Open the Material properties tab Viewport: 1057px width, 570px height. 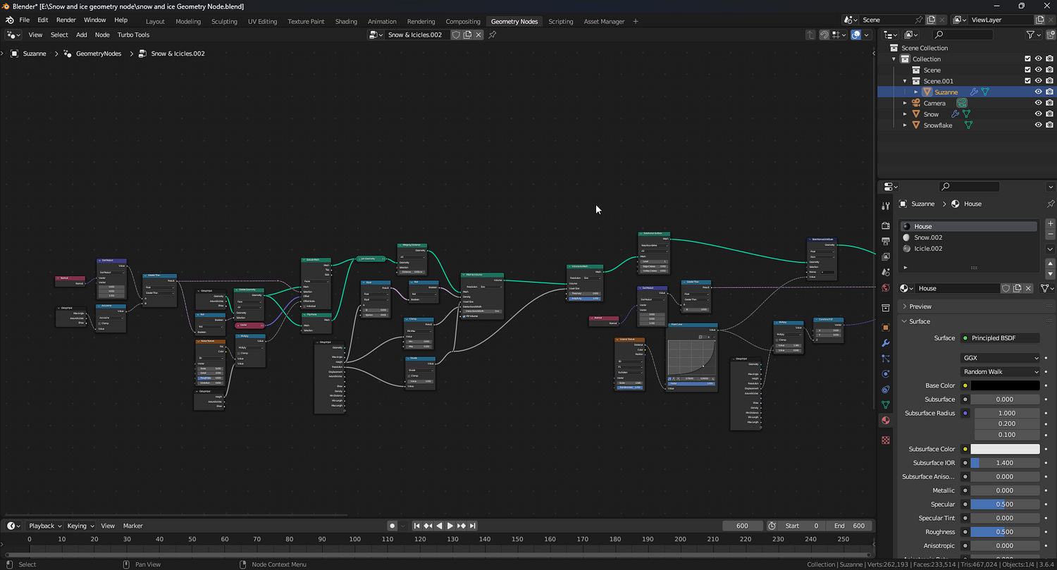(x=886, y=421)
